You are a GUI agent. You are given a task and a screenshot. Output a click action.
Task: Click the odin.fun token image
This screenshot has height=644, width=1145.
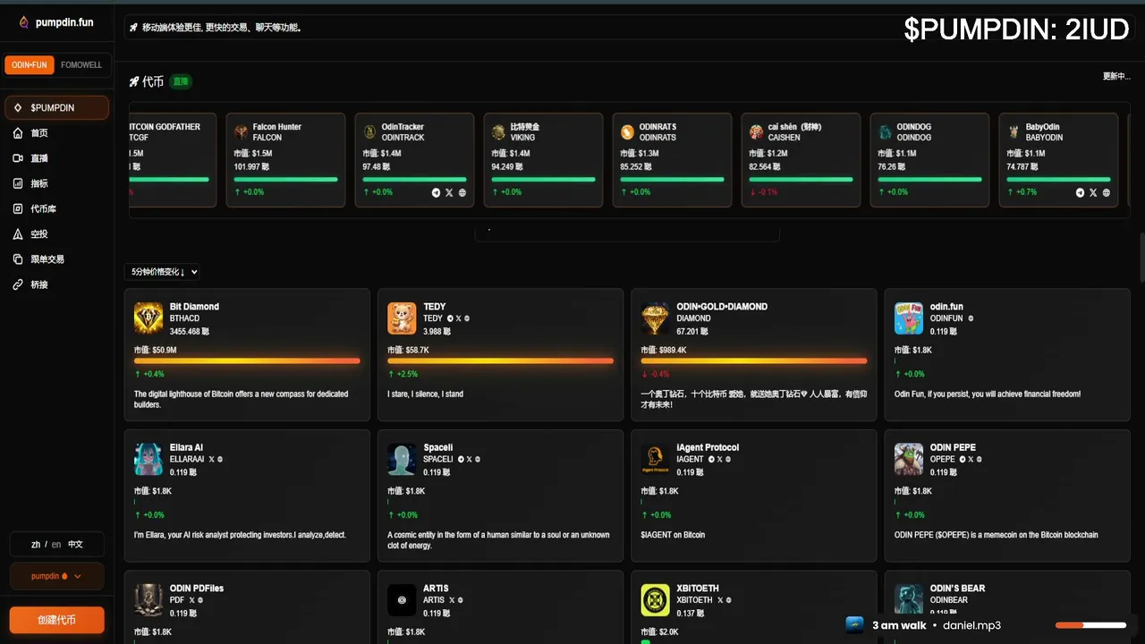(x=909, y=318)
